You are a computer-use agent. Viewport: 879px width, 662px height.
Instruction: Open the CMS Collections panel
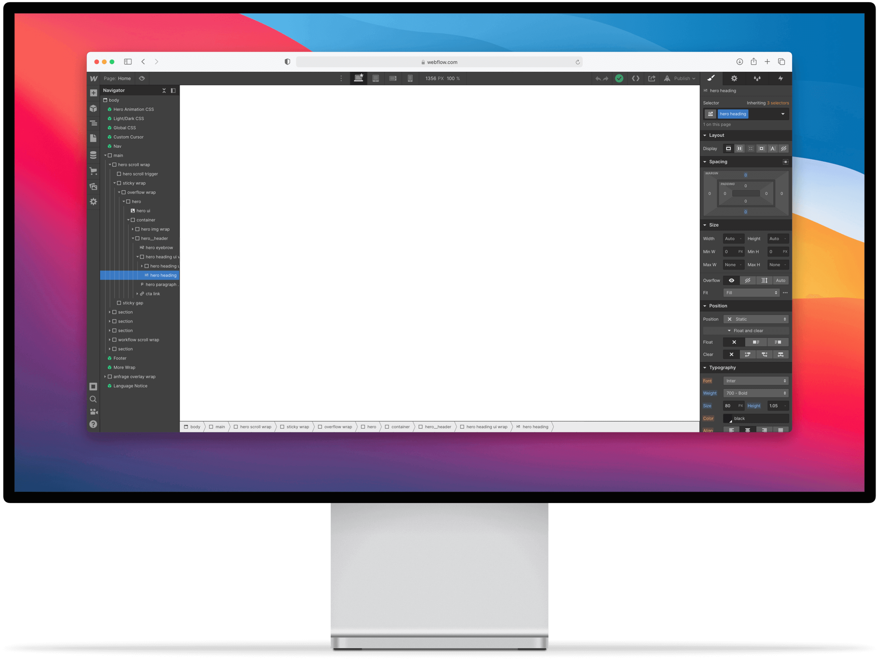tap(93, 155)
